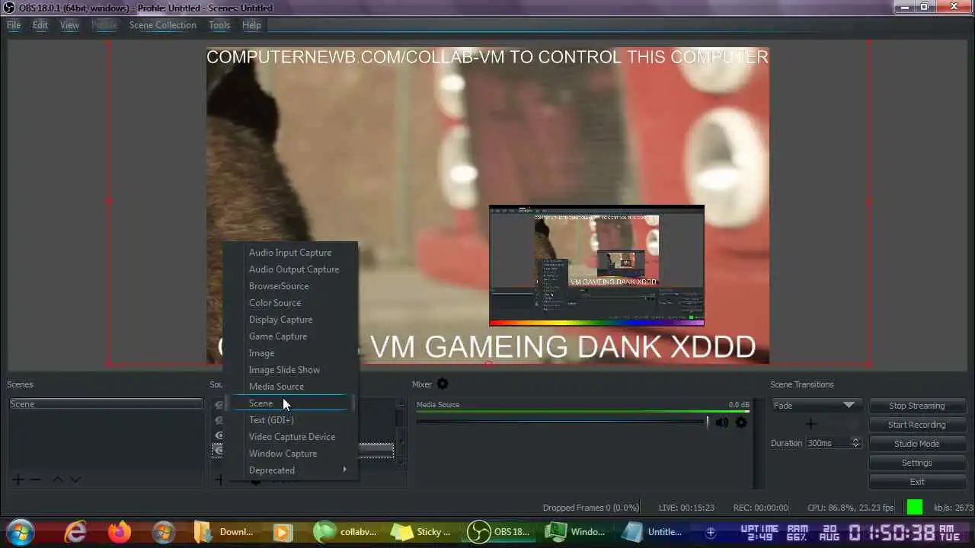Open the Edit menu
975x548 pixels.
tap(40, 25)
